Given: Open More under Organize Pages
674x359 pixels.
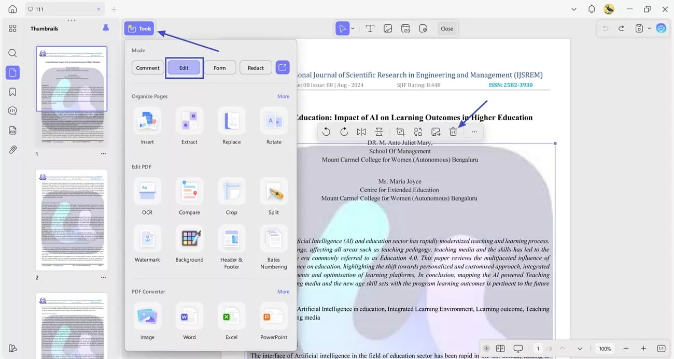Looking at the screenshot, I should click(283, 96).
